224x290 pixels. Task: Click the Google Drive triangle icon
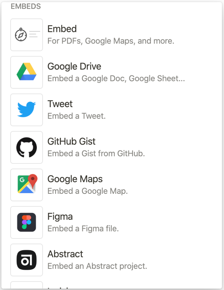(x=27, y=72)
